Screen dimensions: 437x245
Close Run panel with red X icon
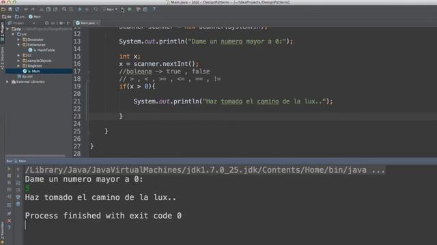tap(9, 220)
